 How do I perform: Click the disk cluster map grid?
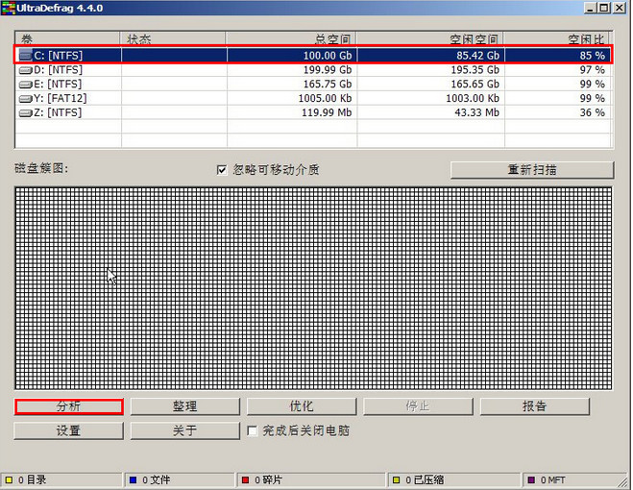click(x=314, y=288)
